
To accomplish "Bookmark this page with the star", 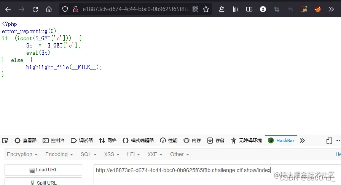I will pos(206,9).
